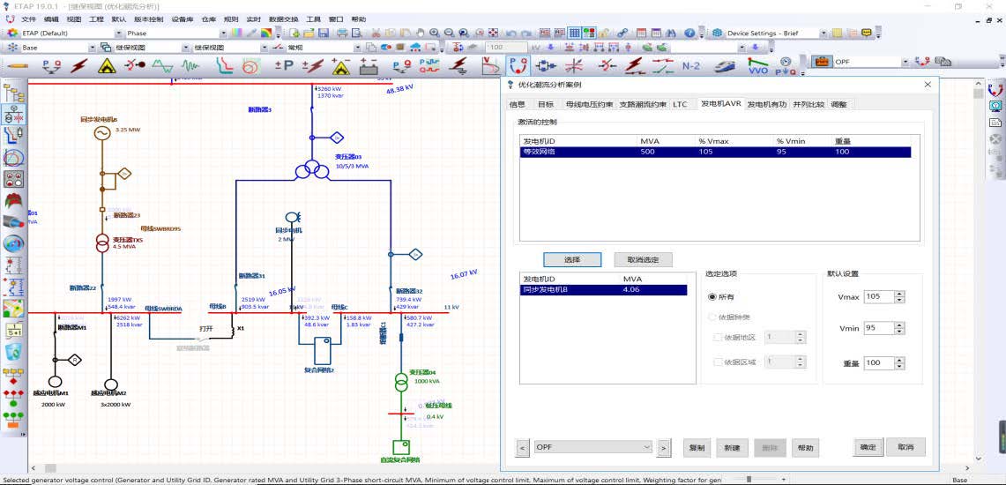Click the N-2 contingency analysis icon
The width and height of the screenshot is (1006, 485).
(691, 65)
